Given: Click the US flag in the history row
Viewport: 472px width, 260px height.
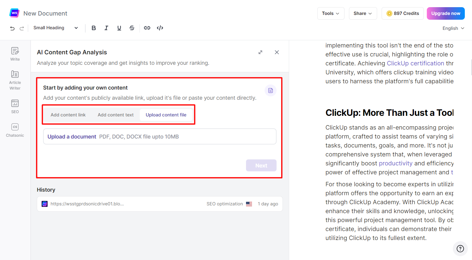Looking at the screenshot, I should point(249,204).
